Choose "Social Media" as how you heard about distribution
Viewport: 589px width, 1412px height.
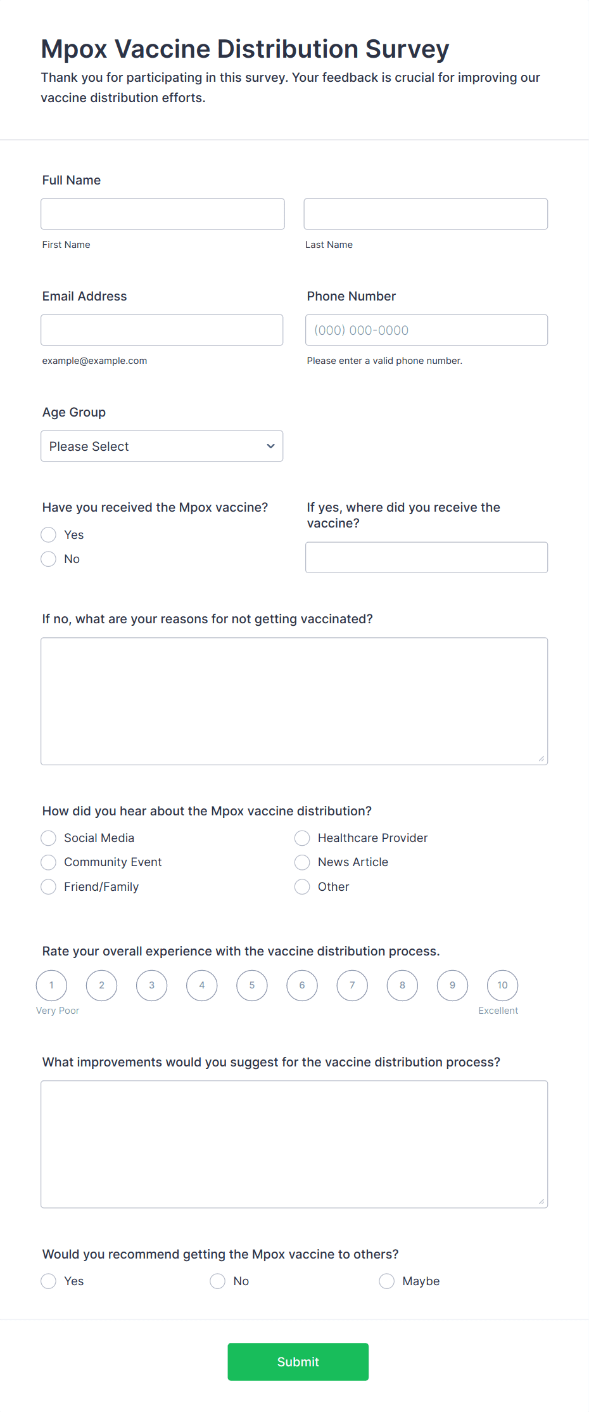(x=48, y=838)
